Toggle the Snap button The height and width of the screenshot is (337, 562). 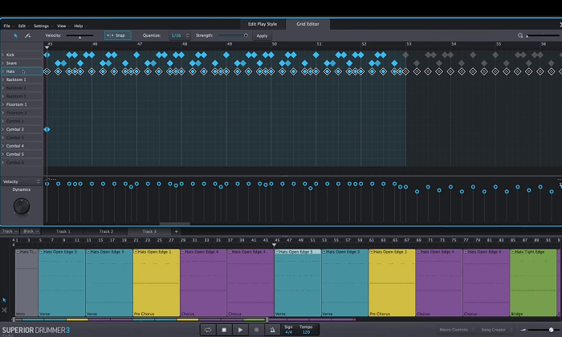tap(117, 35)
